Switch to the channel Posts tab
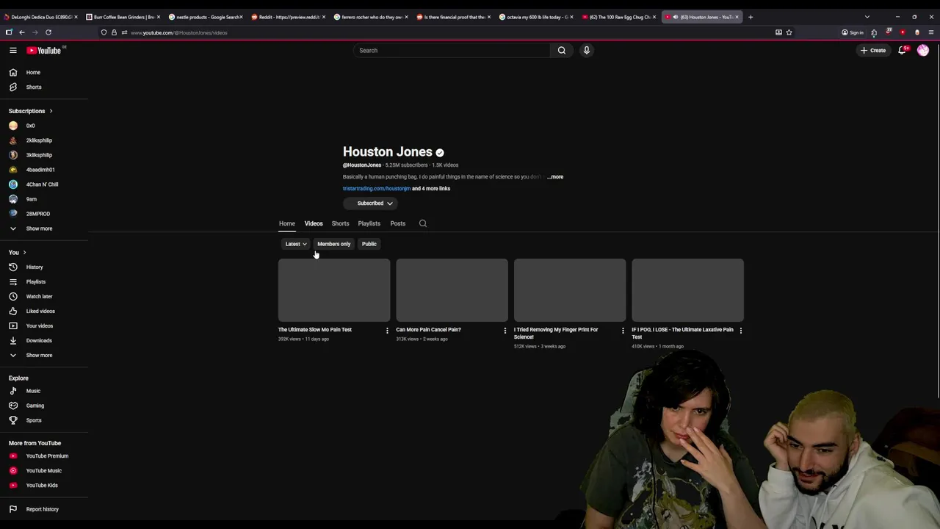The height and width of the screenshot is (529, 940). (x=397, y=223)
